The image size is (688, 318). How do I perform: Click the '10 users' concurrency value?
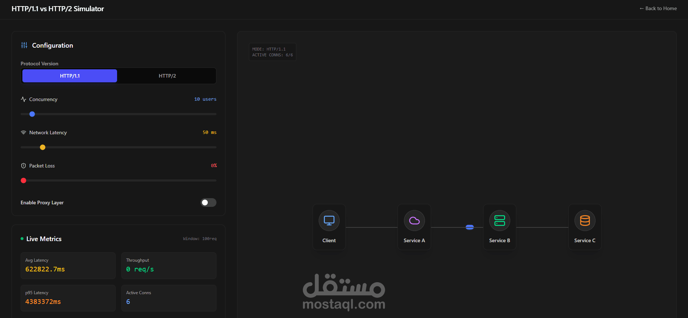tap(205, 99)
